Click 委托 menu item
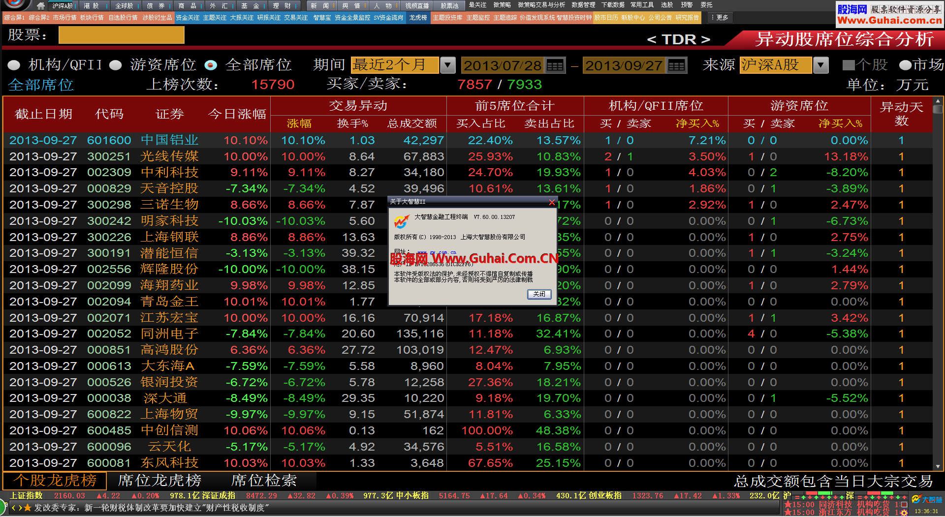Screen dimensions: 945x517 coord(706,5)
